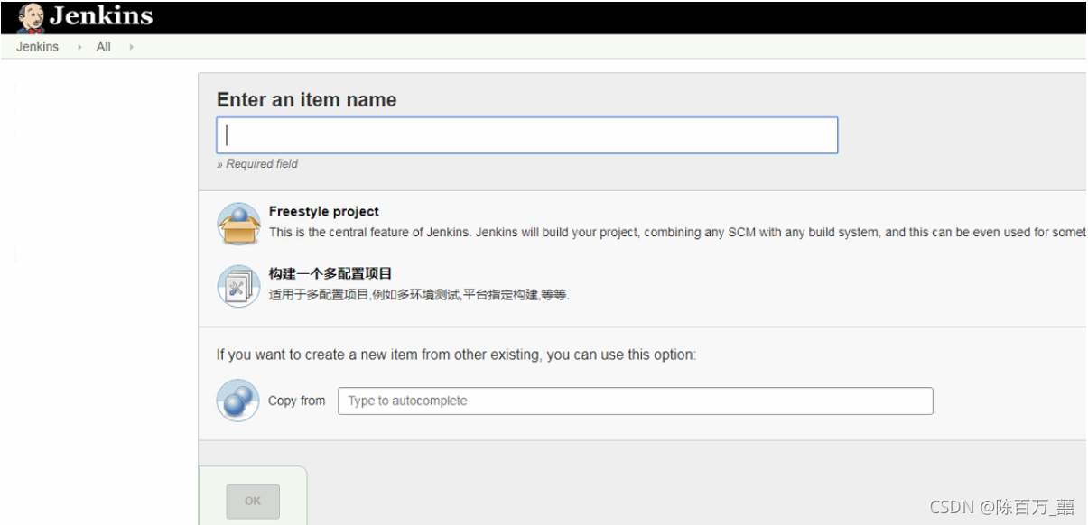Focus the item name input field

527,135
